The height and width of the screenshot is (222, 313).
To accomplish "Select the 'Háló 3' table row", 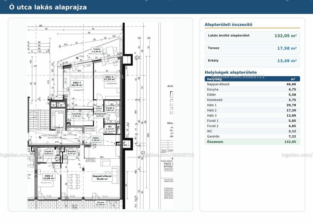I will (x=252, y=116).
